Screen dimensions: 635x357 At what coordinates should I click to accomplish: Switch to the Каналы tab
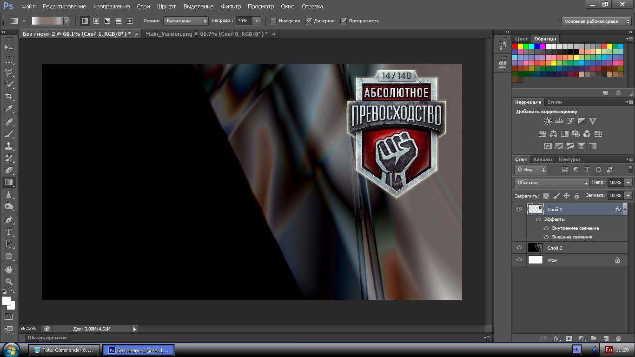pyautogui.click(x=542, y=159)
